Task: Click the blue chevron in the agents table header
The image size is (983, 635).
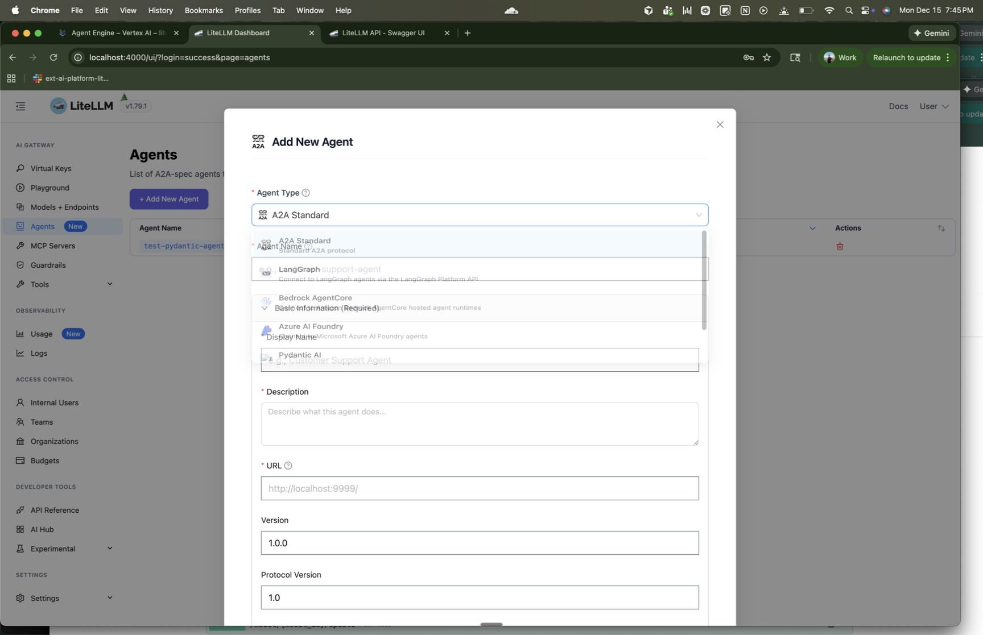Action: click(x=812, y=229)
